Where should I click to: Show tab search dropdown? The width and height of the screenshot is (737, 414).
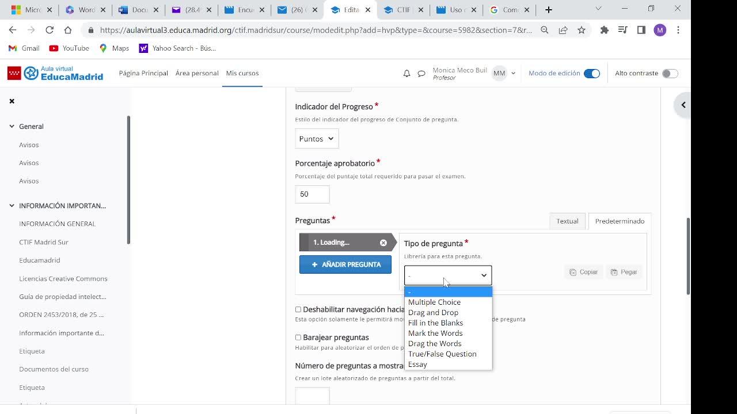coord(598,9)
